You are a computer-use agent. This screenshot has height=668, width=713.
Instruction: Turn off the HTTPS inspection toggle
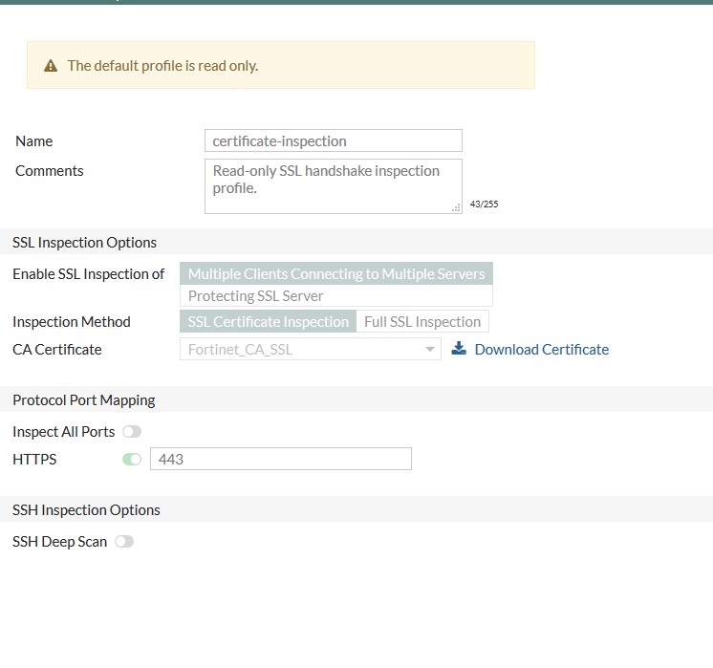132,460
